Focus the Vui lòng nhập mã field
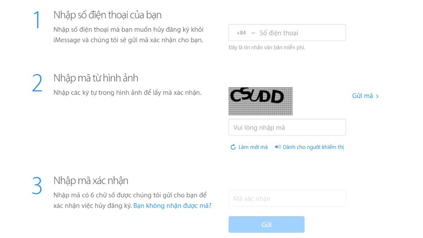 click(287, 127)
